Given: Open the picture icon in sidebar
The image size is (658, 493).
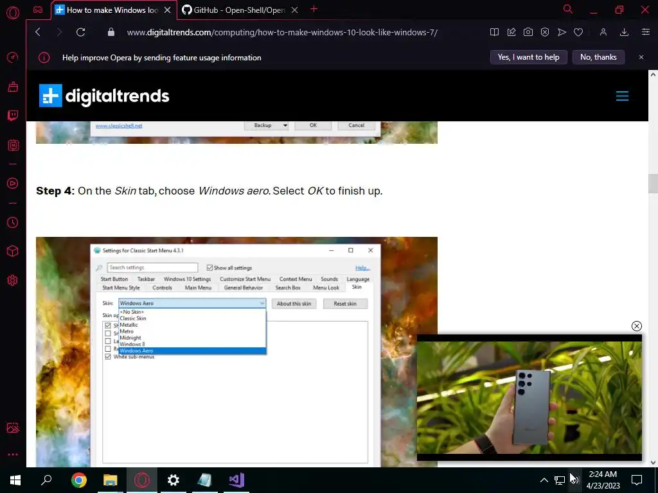Looking at the screenshot, I should tap(13, 428).
